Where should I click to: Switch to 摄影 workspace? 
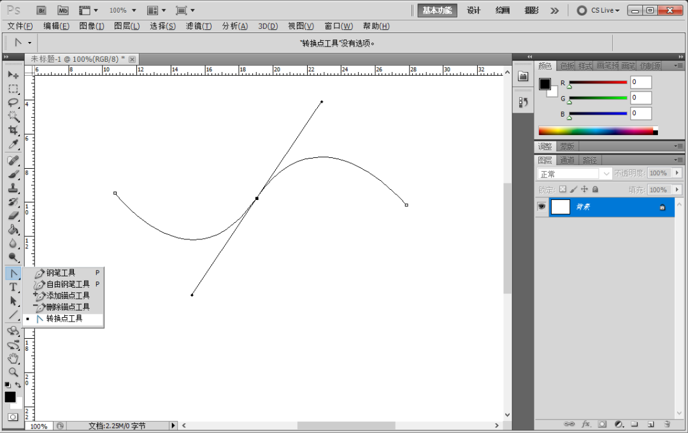[531, 11]
